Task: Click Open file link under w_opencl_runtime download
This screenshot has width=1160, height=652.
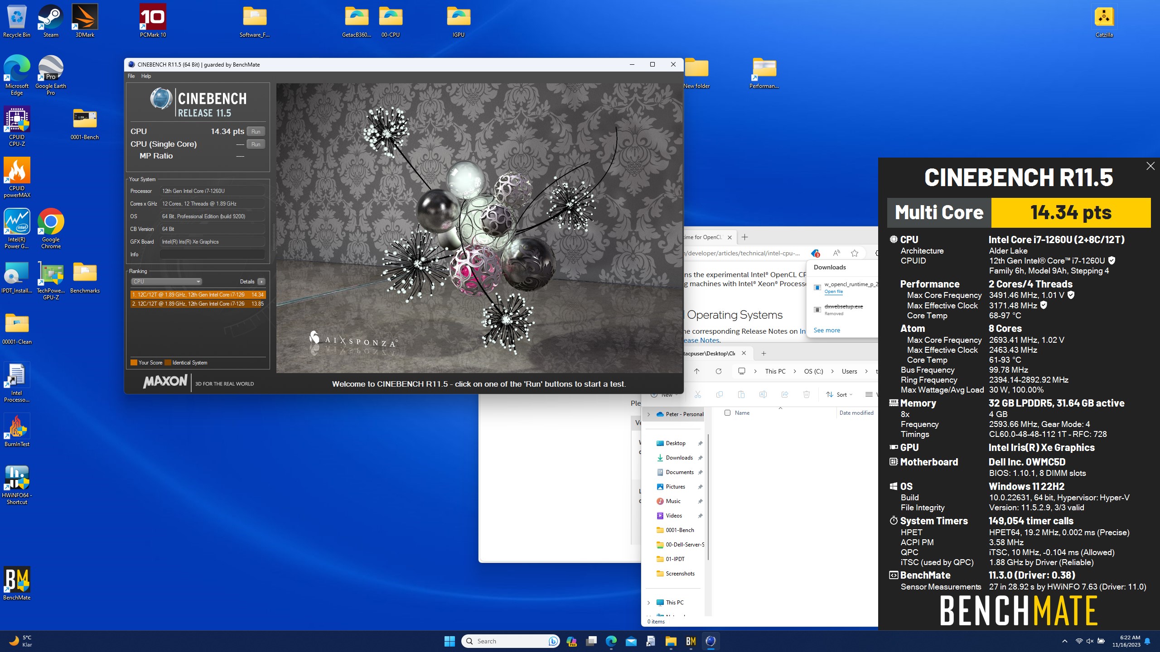Action: (833, 292)
